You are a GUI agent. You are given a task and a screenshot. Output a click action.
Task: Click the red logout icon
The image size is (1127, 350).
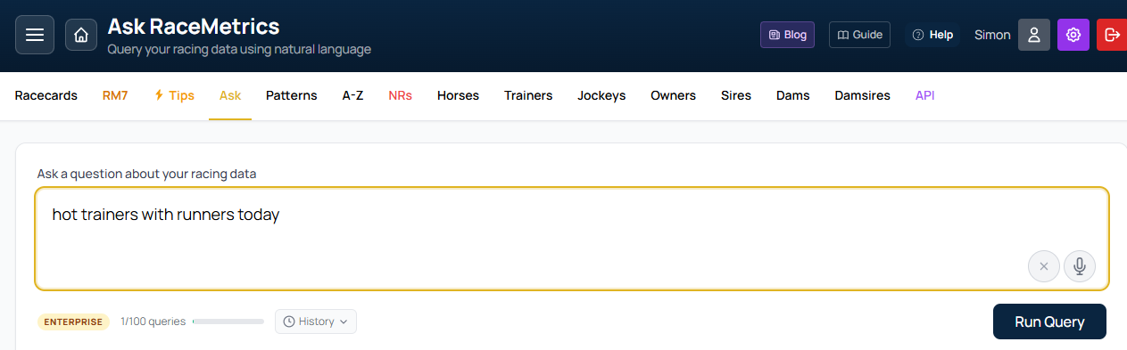click(1112, 35)
